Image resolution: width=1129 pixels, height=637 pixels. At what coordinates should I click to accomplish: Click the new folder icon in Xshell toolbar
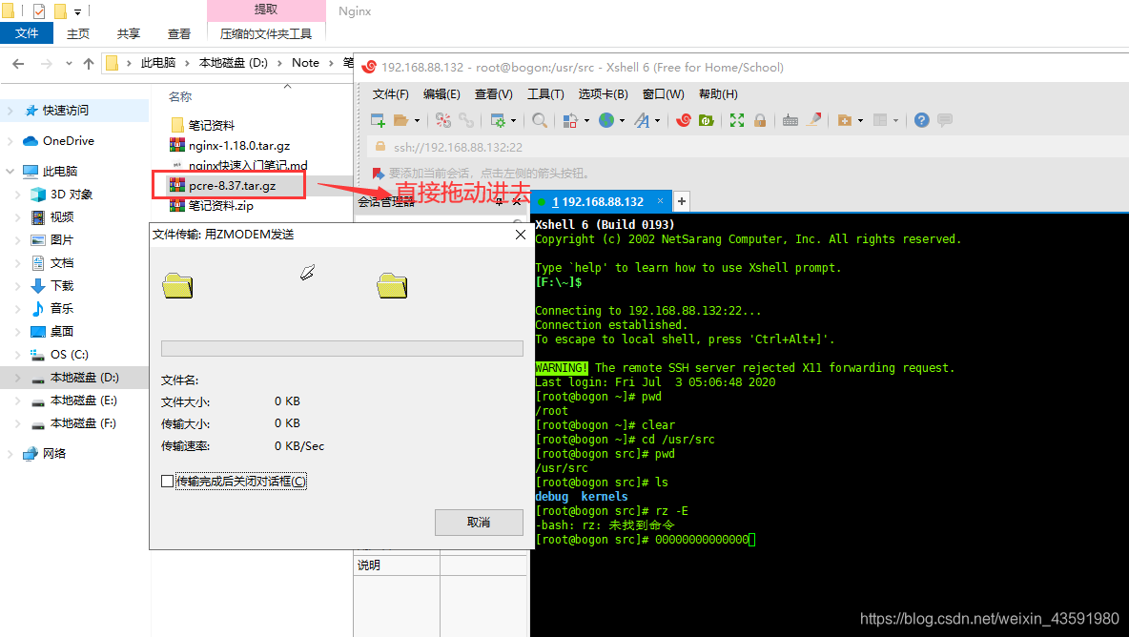point(845,120)
